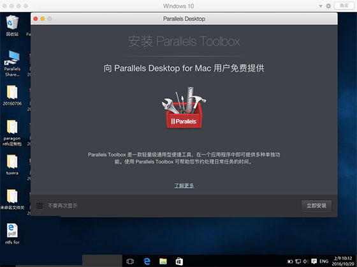The height and width of the screenshot is (267, 357).
Task: Select the unnamed folder 未命名文件夹 icon
Action: [x=12, y=199]
